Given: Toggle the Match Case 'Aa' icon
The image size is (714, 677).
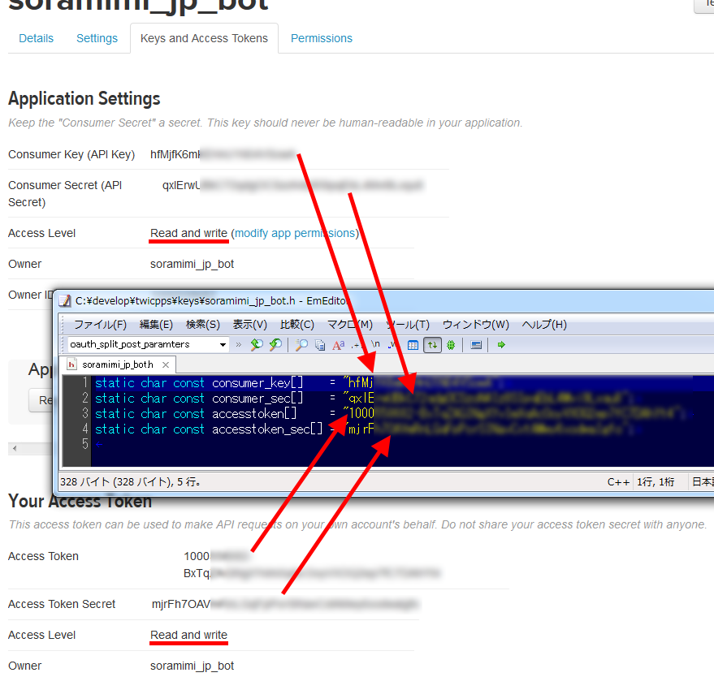Looking at the screenshot, I should (x=339, y=345).
